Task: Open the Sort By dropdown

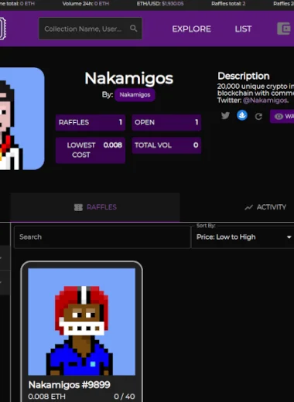Action: click(x=243, y=237)
